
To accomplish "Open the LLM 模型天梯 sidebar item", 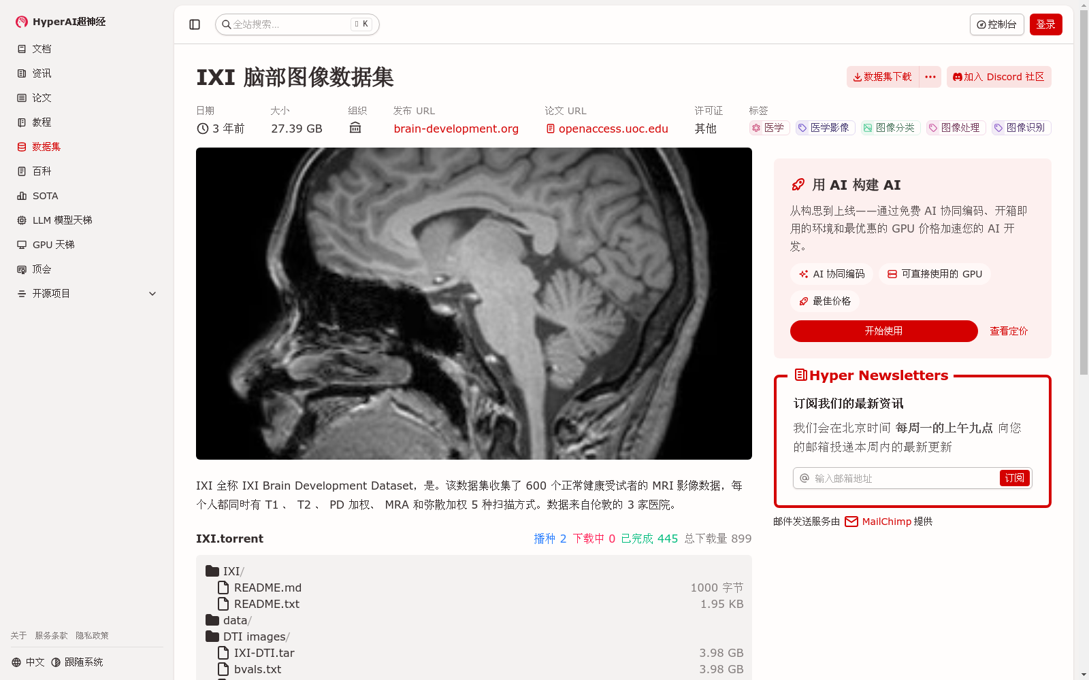I will 87,220.
